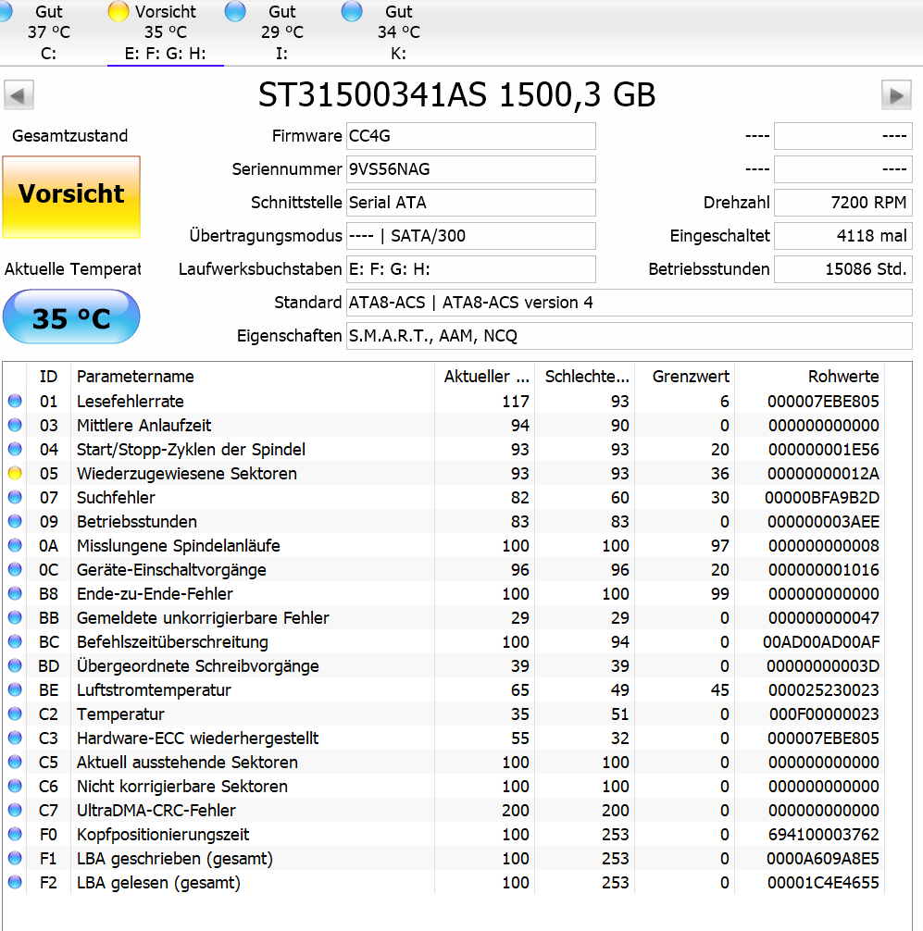This screenshot has height=931, width=923.
Task: Select the Luftstromtemperatur parameter name
Action: [154, 690]
